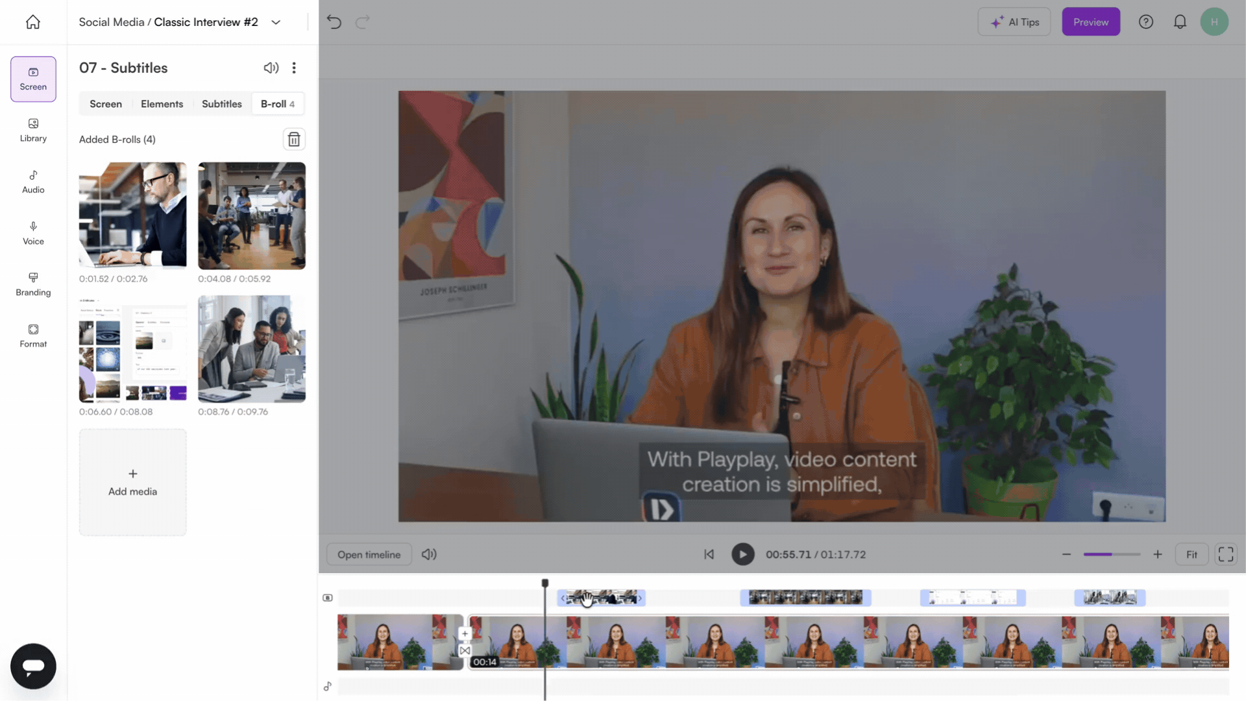The height and width of the screenshot is (701, 1246).
Task: Zoom in timeline with plus button
Action: [x=1157, y=554]
